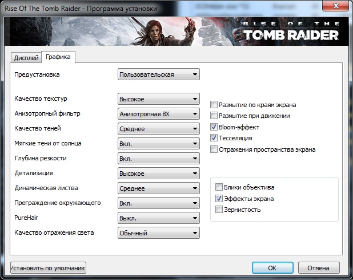Viewport: 353px width, 280px height.
Task: Disable the Bloom-эффект checkbox
Action: [214, 127]
